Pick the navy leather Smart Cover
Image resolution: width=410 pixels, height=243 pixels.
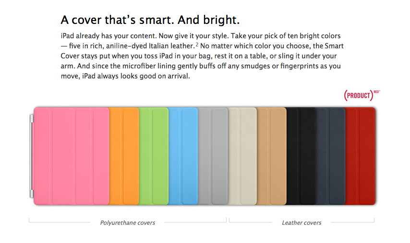click(330, 156)
